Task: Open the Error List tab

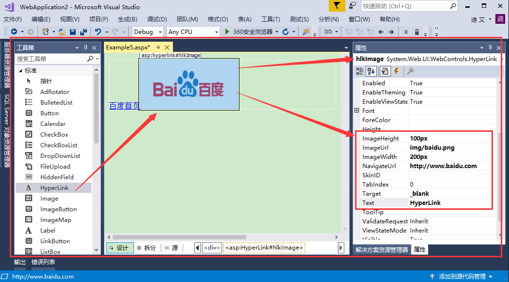Action: pyautogui.click(x=43, y=262)
